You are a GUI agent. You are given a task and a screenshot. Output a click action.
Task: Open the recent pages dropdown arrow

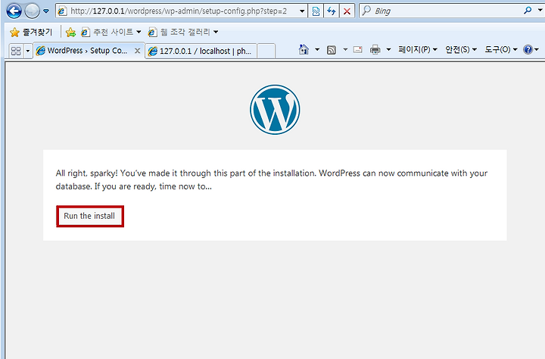pos(46,11)
